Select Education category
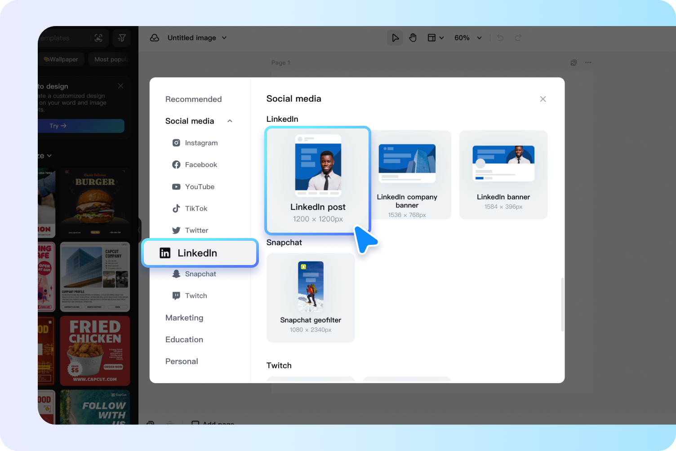The image size is (676, 451). [x=184, y=340]
